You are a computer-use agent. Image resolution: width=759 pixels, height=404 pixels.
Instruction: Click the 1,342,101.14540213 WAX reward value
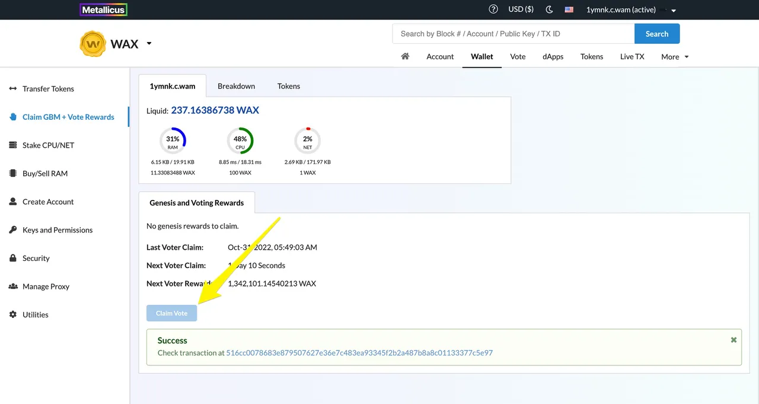coord(272,284)
